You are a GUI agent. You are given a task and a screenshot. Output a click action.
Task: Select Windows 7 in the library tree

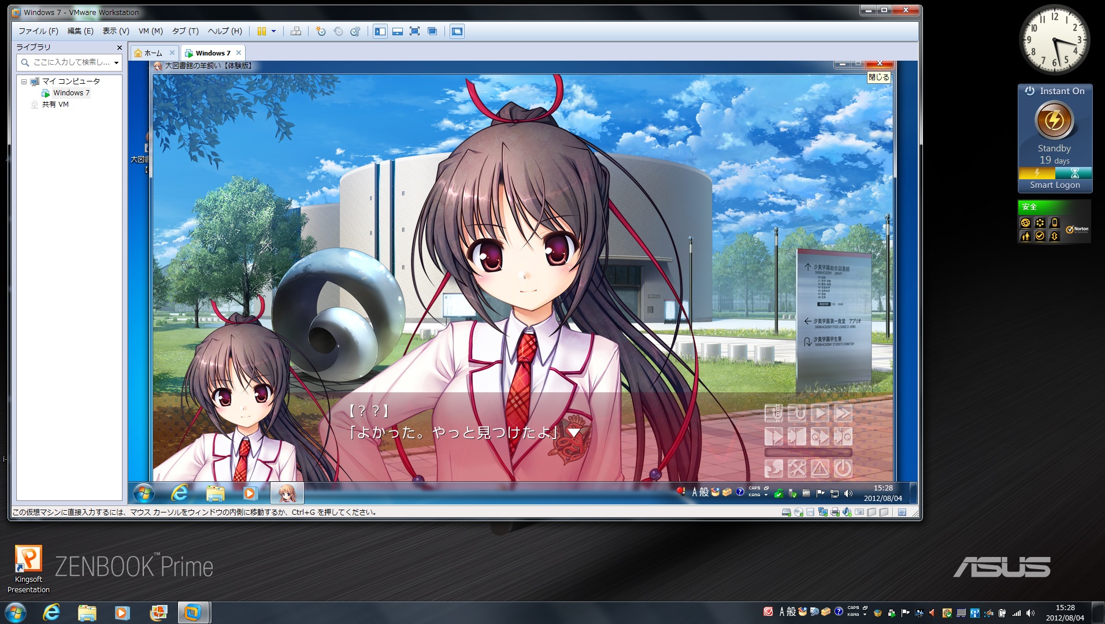tap(65, 93)
